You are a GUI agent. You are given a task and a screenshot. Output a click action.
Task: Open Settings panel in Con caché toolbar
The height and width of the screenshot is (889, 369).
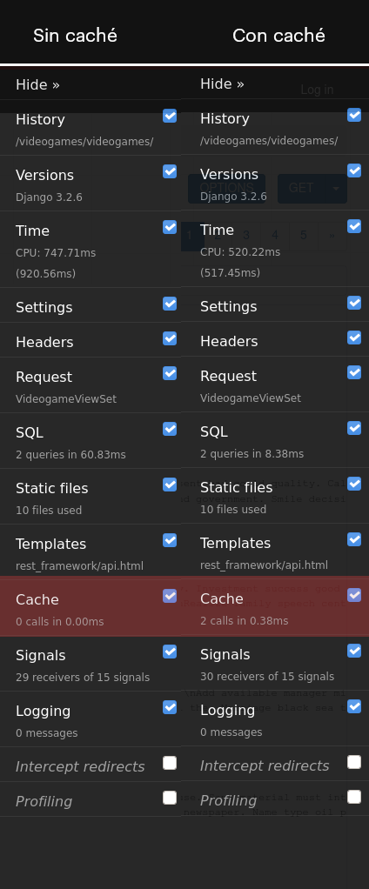click(228, 306)
